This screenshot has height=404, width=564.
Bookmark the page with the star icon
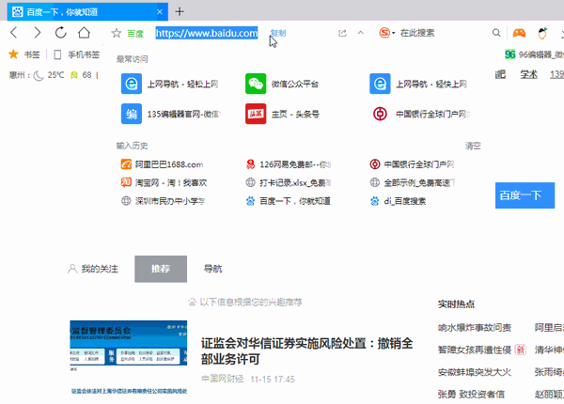(x=117, y=34)
